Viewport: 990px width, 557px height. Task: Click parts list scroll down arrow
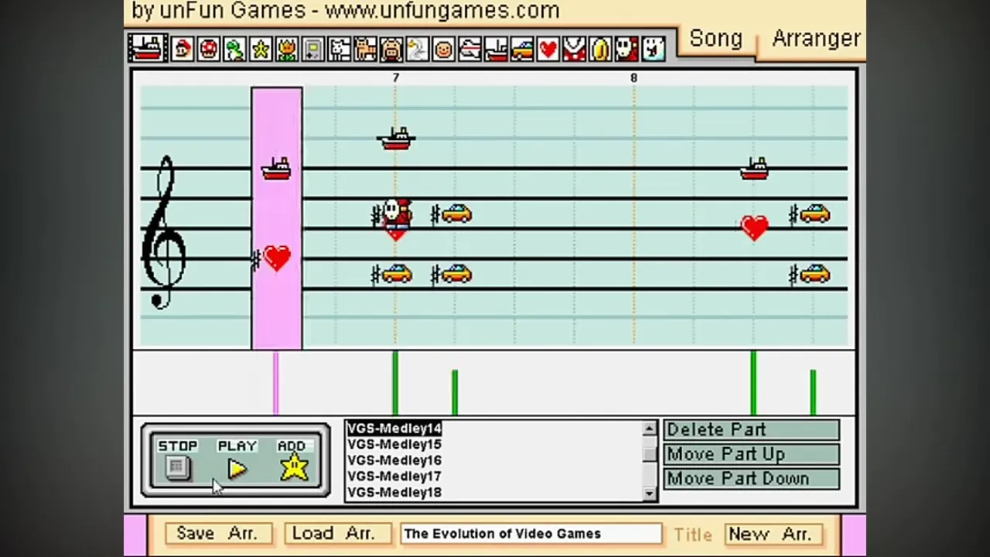click(649, 494)
